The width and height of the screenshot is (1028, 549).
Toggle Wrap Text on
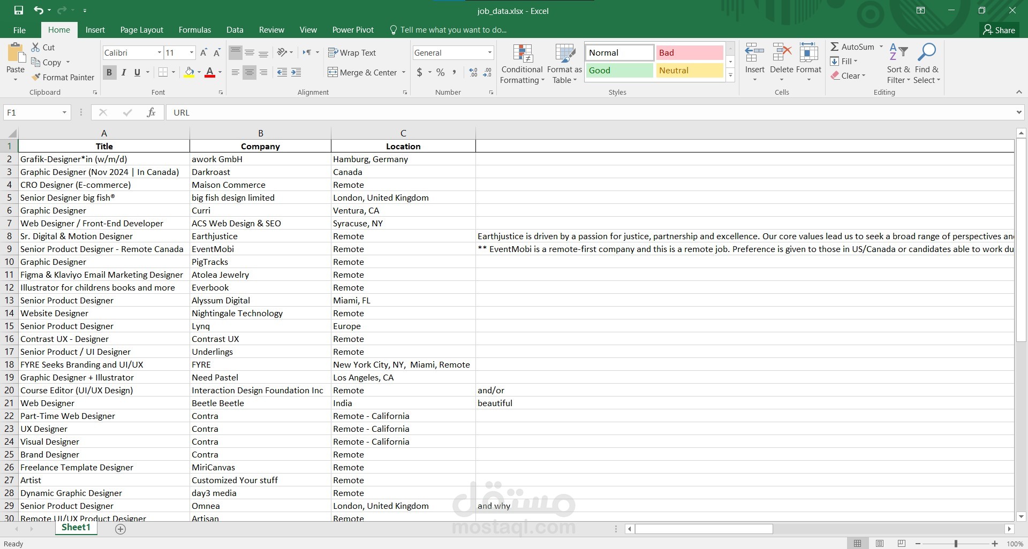352,52
